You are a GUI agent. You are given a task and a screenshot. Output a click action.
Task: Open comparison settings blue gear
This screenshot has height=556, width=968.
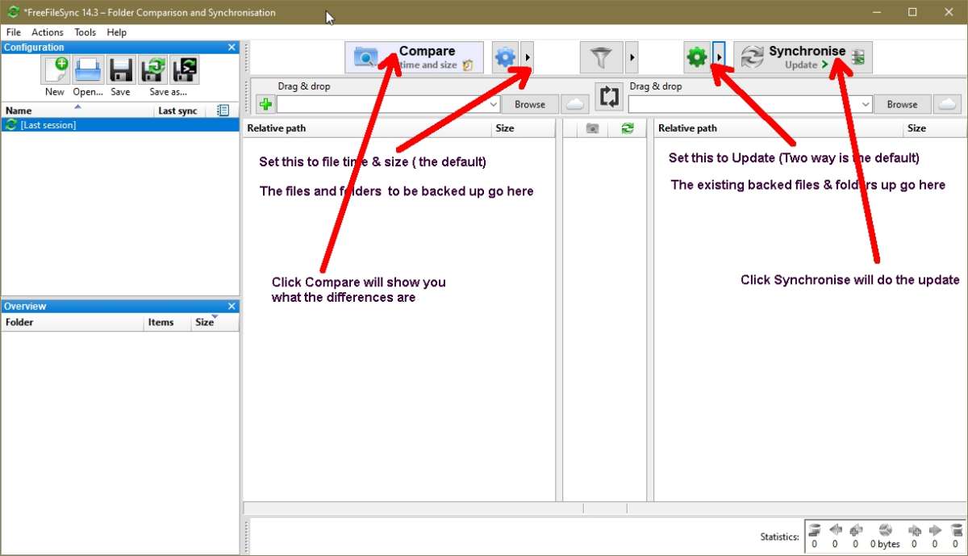tap(505, 57)
